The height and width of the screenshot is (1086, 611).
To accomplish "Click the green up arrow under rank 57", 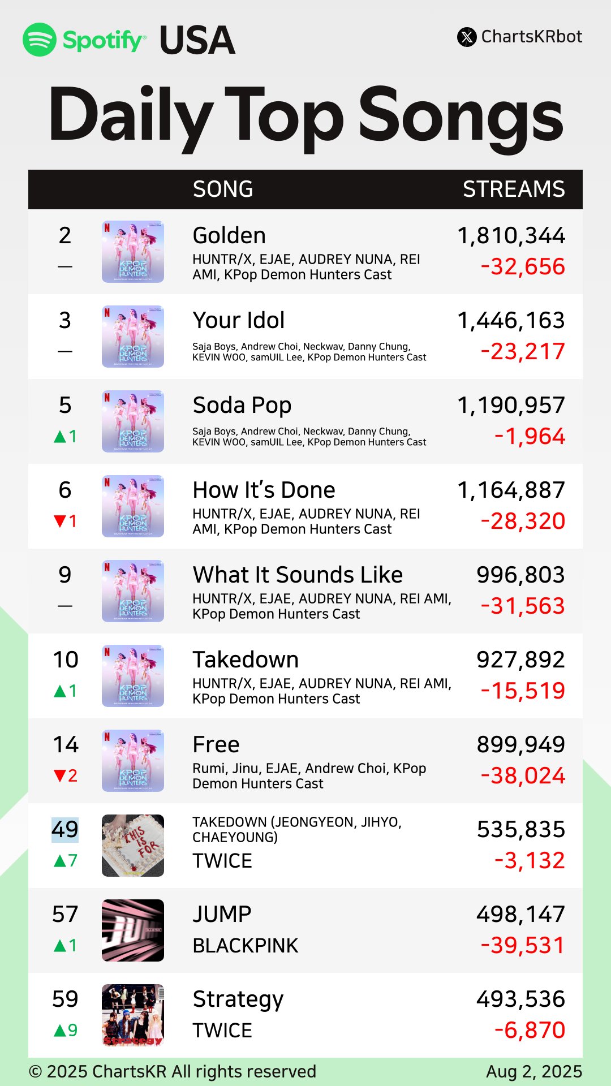I will (x=60, y=946).
